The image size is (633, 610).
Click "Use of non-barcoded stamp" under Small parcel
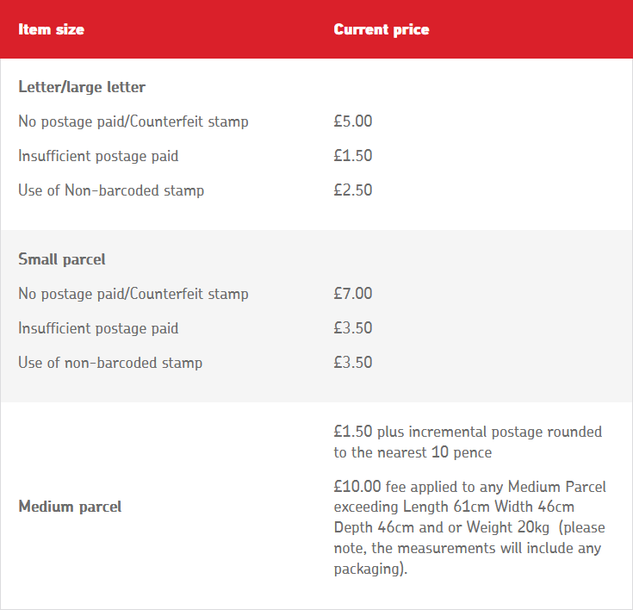tap(110, 363)
